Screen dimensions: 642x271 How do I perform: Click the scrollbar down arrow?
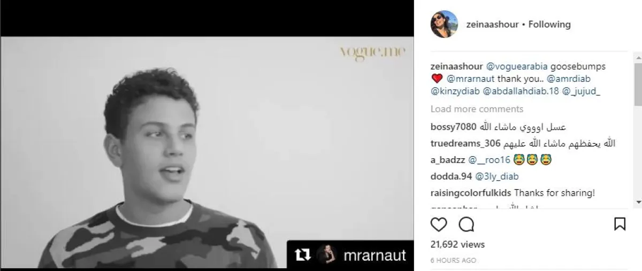click(638, 202)
